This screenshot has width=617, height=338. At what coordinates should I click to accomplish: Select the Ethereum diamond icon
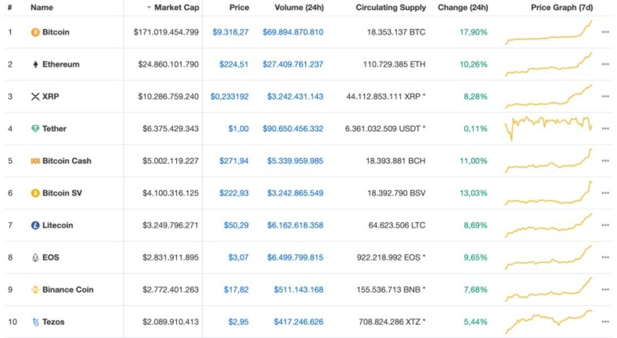coord(34,64)
